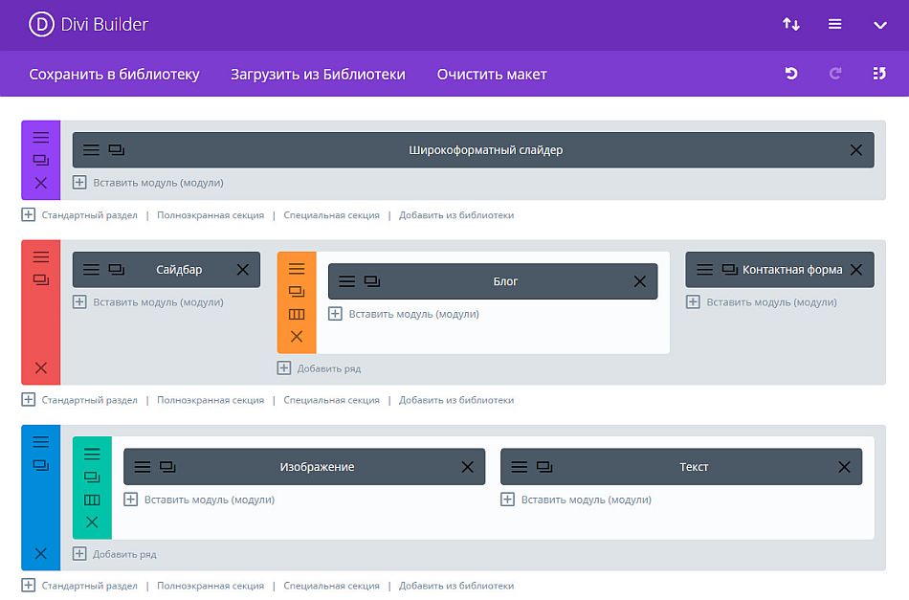Open the hamburger menu in the header
Image resolution: width=909 pixels, height=600 pixels.
837,24
